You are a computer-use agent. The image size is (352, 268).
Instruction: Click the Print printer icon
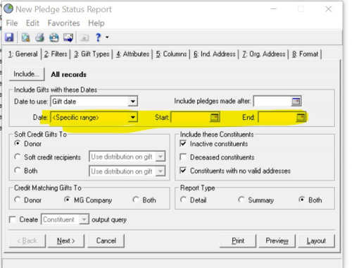[39, 37]
